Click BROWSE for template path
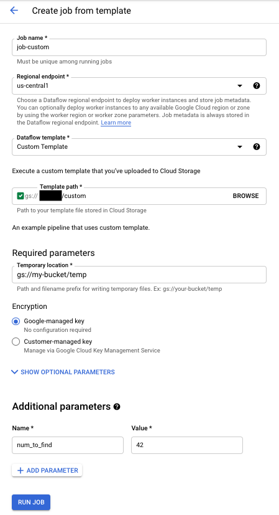The image size is (279, 515). [246, 196]
